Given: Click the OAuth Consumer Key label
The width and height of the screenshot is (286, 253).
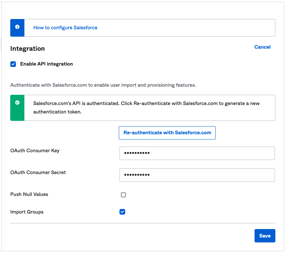Looking at the screenshot, I should 35,151.
